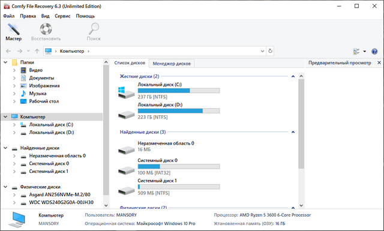The image size is (384, 231).
Task: Open the Сервис menu
Action: [x=62, y=16]
